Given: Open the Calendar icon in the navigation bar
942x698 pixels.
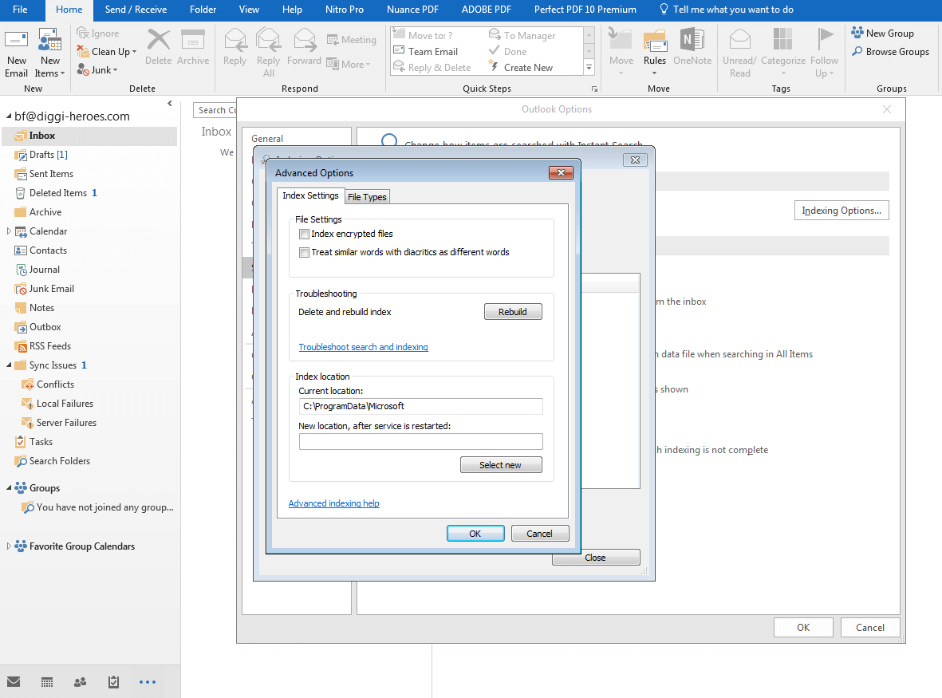Looking at the screenshot, I should coord(46,682).
